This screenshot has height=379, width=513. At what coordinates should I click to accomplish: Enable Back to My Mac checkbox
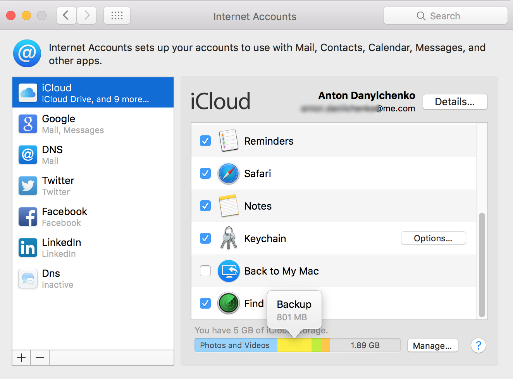205,271
